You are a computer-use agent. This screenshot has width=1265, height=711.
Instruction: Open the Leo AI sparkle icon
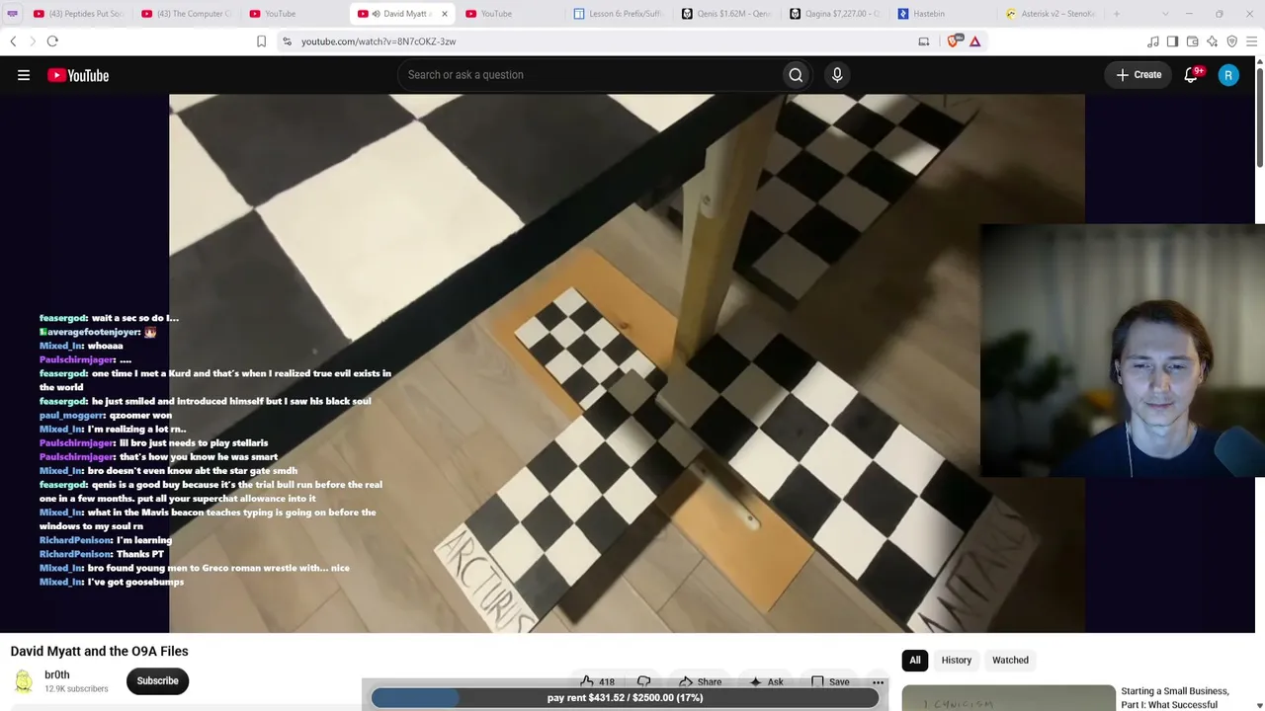(x=1213, y=41)
